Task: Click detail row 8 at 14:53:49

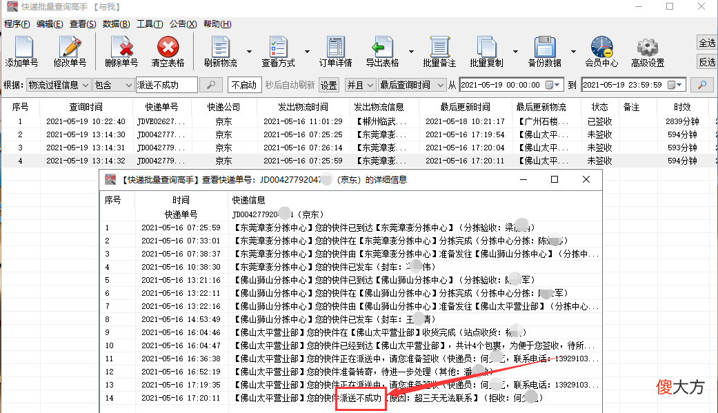Action: pos(350,319)
